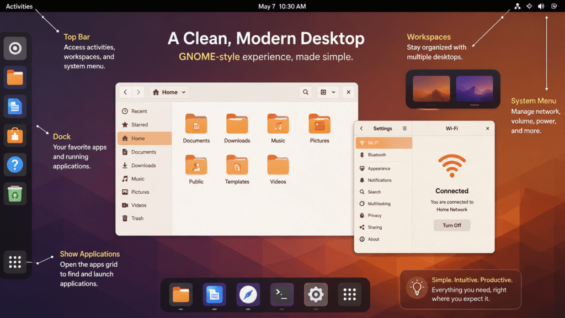Select Videos in Files sidebar
Viewport: 565px width, 318px height.
point(144,205)
